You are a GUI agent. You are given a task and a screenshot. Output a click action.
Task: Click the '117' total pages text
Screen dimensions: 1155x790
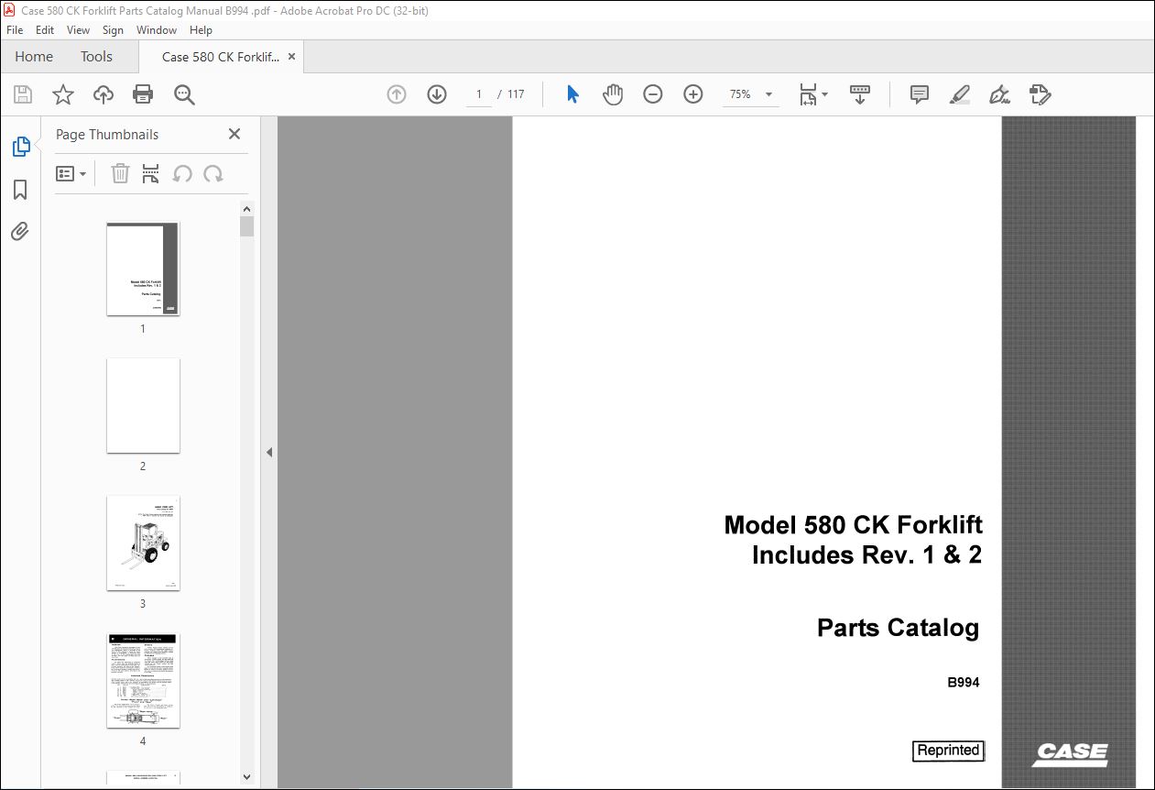516,94
